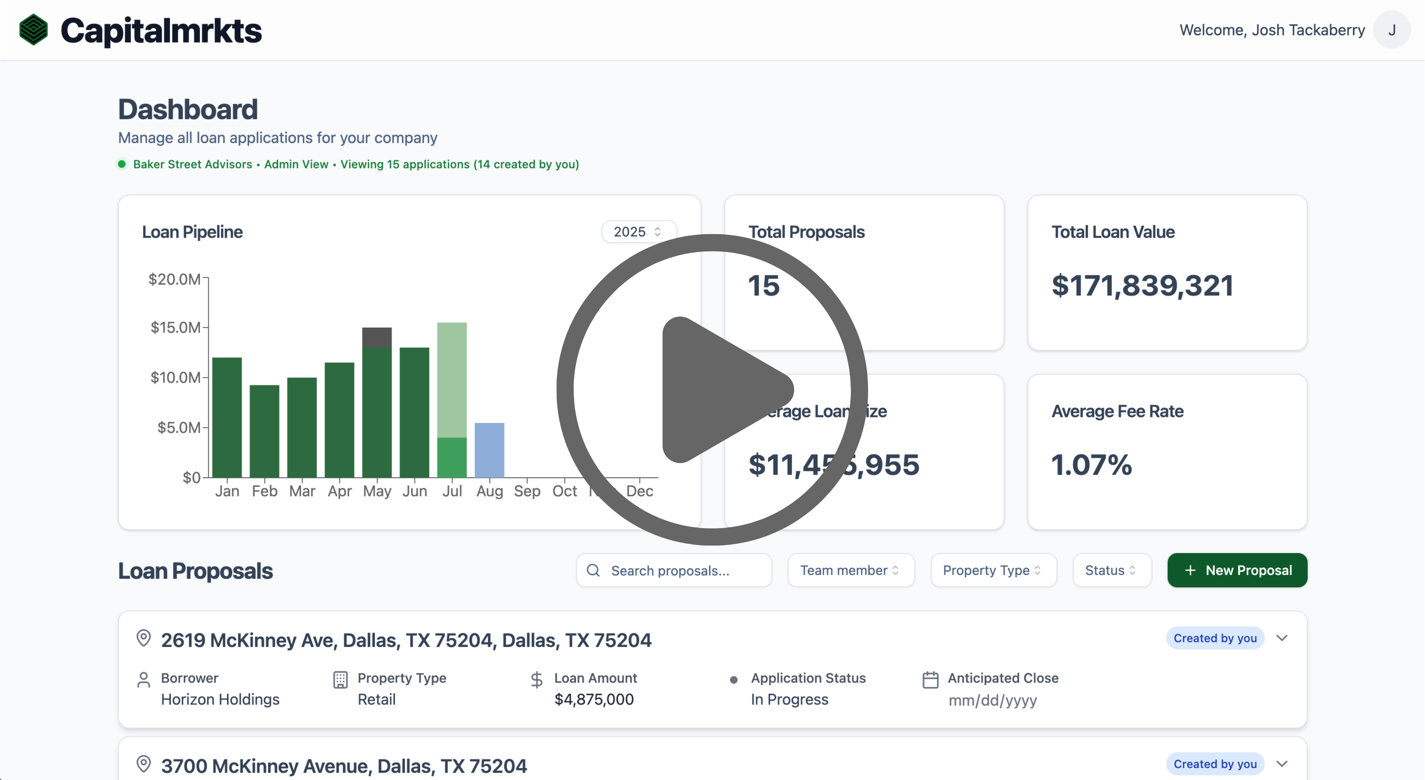Click location pin beside 3700 McKinney Avenue
The width and height of the screenshot is (1425, 780).
click(144, 764)
